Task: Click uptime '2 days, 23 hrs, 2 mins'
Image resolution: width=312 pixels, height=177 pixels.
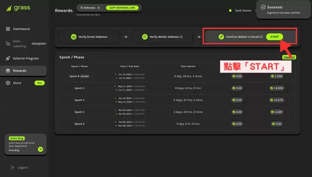Action: pyautogui.click(x=188, y=112)
